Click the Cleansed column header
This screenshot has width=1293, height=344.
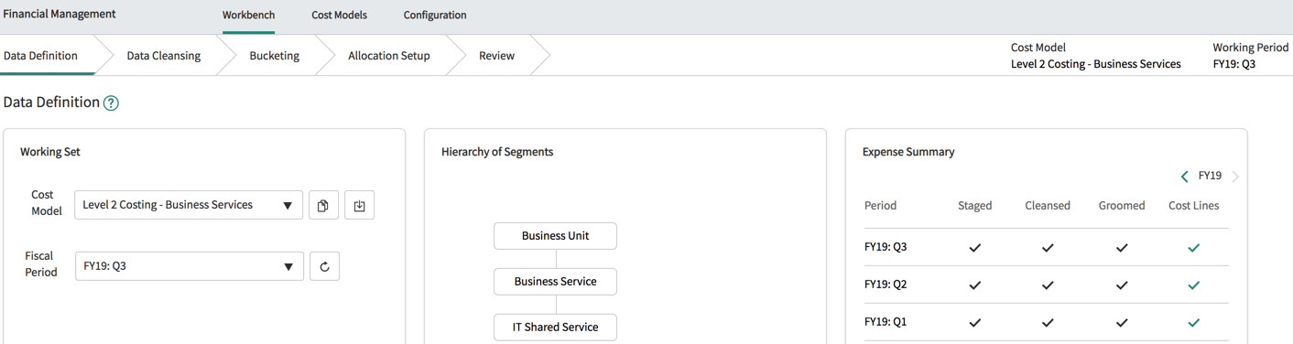1048,206
